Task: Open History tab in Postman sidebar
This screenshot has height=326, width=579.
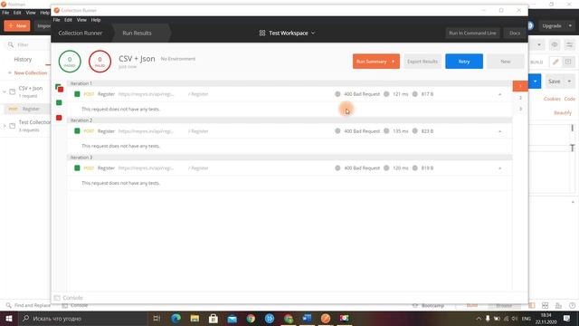Action: (23, 59)
